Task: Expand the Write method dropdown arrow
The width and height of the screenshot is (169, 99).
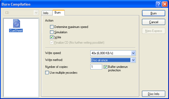Action: 133,60
